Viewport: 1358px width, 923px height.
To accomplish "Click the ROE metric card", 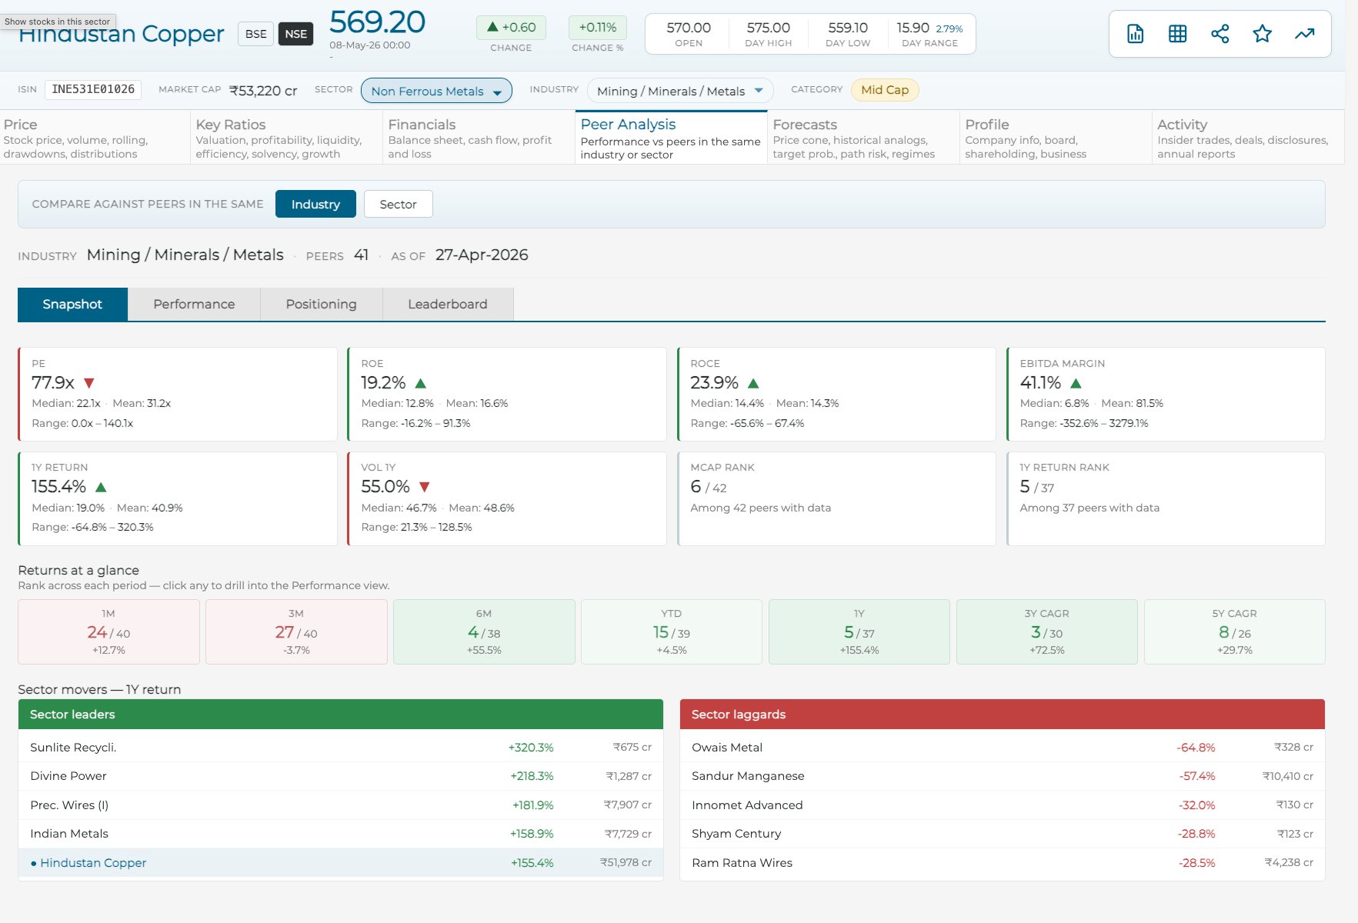I will pos(507,394).
